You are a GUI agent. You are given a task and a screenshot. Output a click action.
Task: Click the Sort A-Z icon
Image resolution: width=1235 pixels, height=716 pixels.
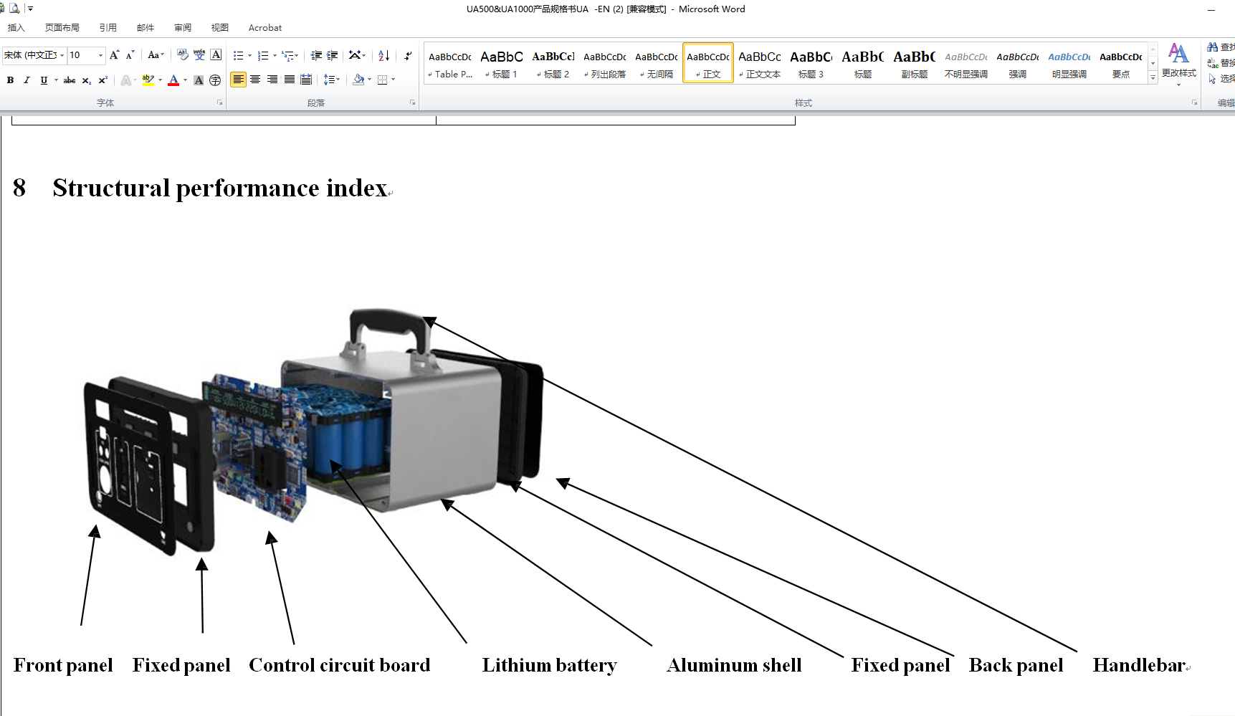point(384,55)
